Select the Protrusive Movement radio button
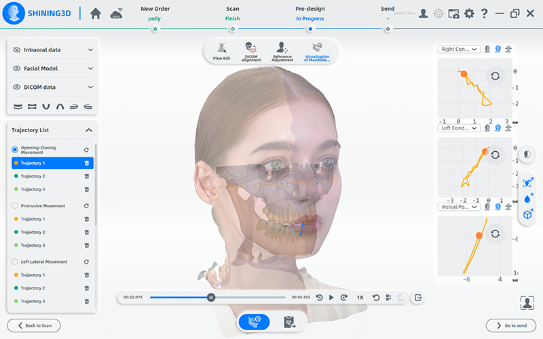 (15, 205)
